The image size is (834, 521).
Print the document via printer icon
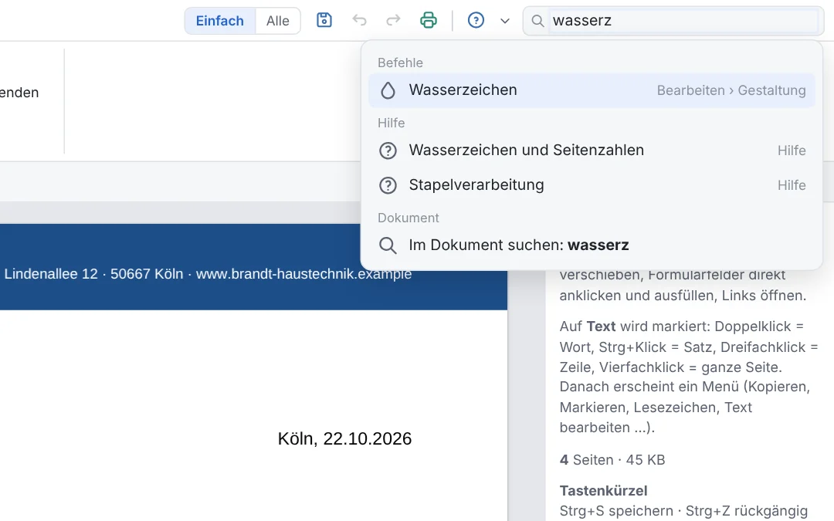click(x=428, y=20)
